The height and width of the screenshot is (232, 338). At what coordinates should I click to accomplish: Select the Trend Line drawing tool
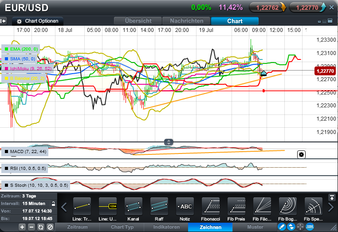pyautogui.click(x=82, y=206)
